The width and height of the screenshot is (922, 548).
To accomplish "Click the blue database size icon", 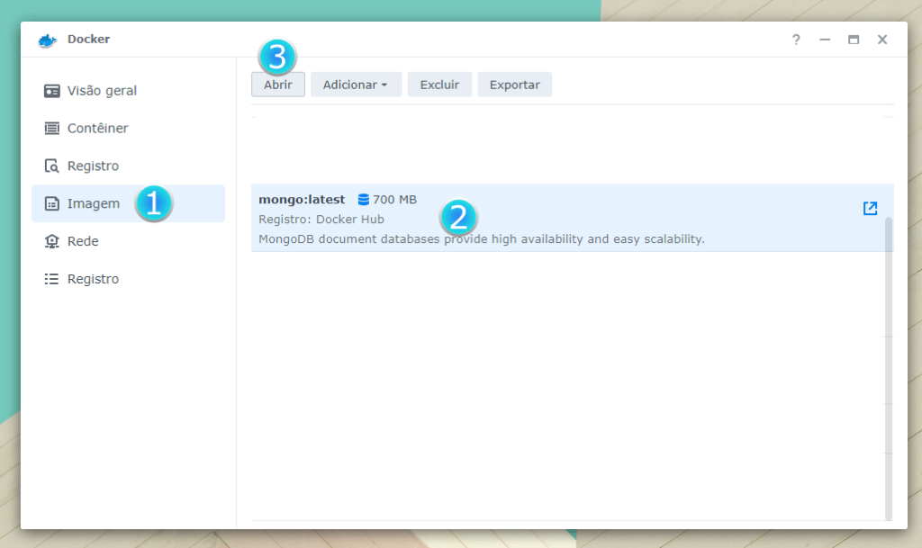I will coord(364,200).
